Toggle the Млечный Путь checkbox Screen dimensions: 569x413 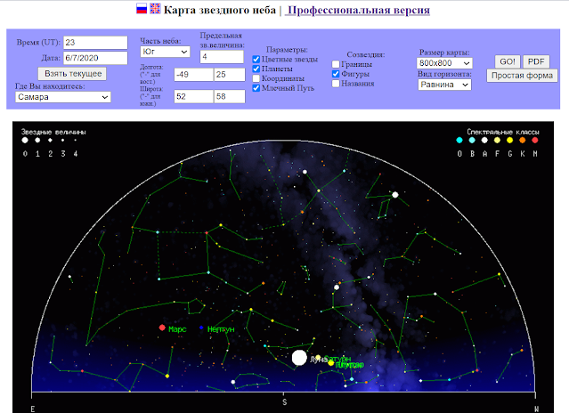coord(256,88)
